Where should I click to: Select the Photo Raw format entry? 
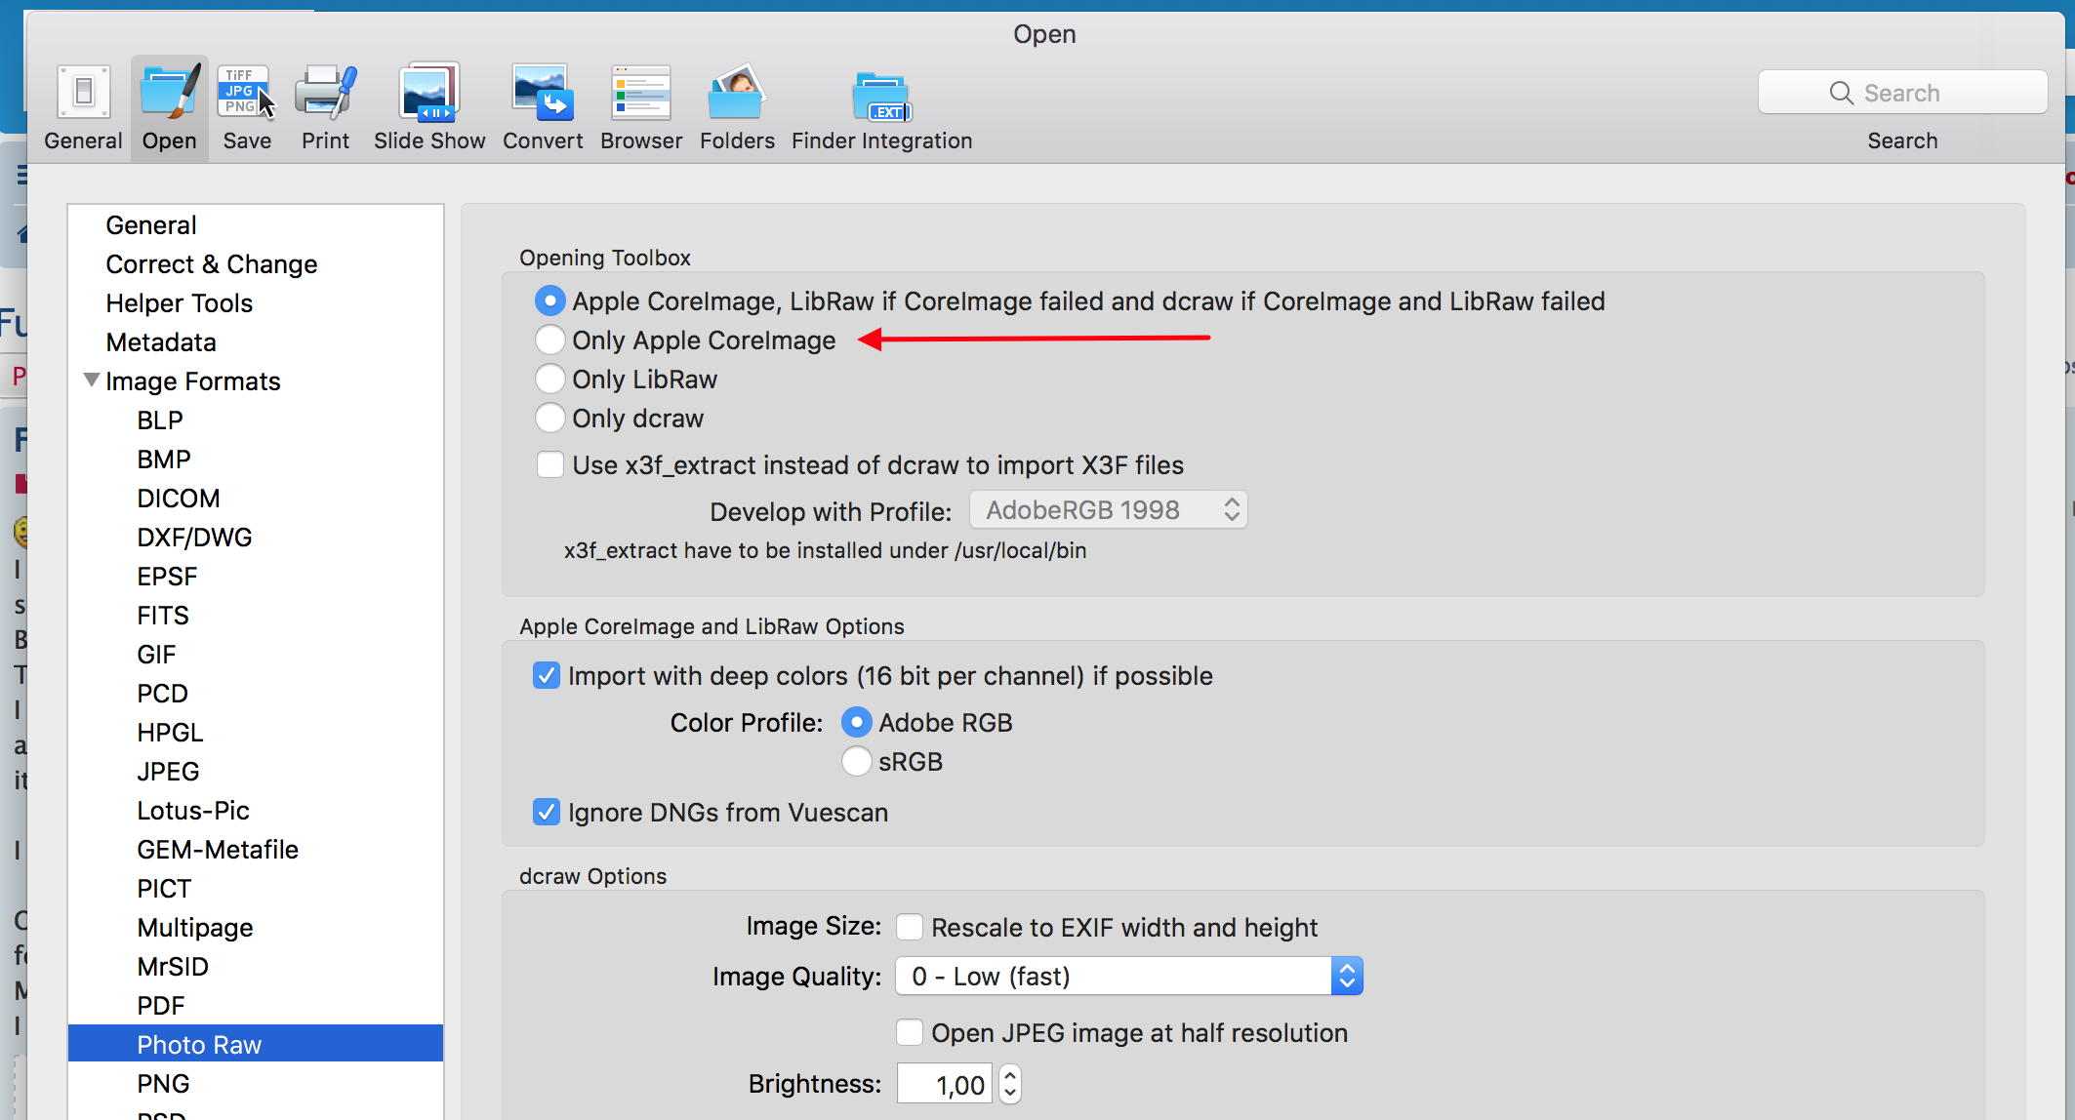click(256, 1044)
